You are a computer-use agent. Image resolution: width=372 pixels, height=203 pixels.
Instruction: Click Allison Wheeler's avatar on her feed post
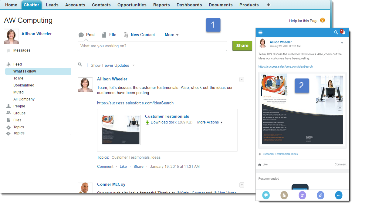pyautogui.click(x=85, y=85)
